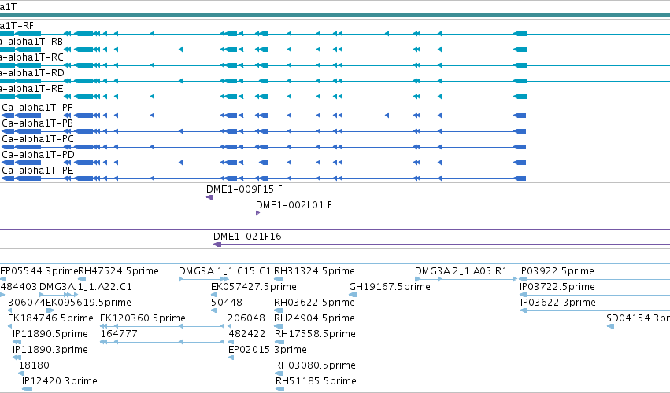670x393 pixels.
Task: Select the IP03722.5prime EST label
Action: click(x=557, y=287)
